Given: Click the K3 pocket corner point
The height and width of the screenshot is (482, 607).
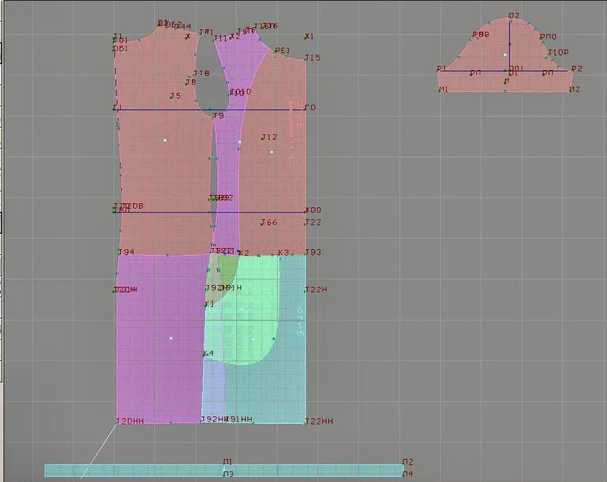Looking at the screenshot, I should [x=283, y=253].
